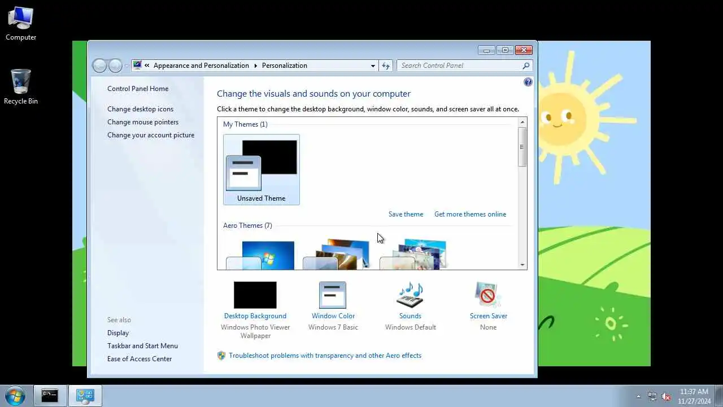The height and width of the screenshot is (407, 723).
Task: Click the Back navigation arrow
Action: click(x=99, y=66)
